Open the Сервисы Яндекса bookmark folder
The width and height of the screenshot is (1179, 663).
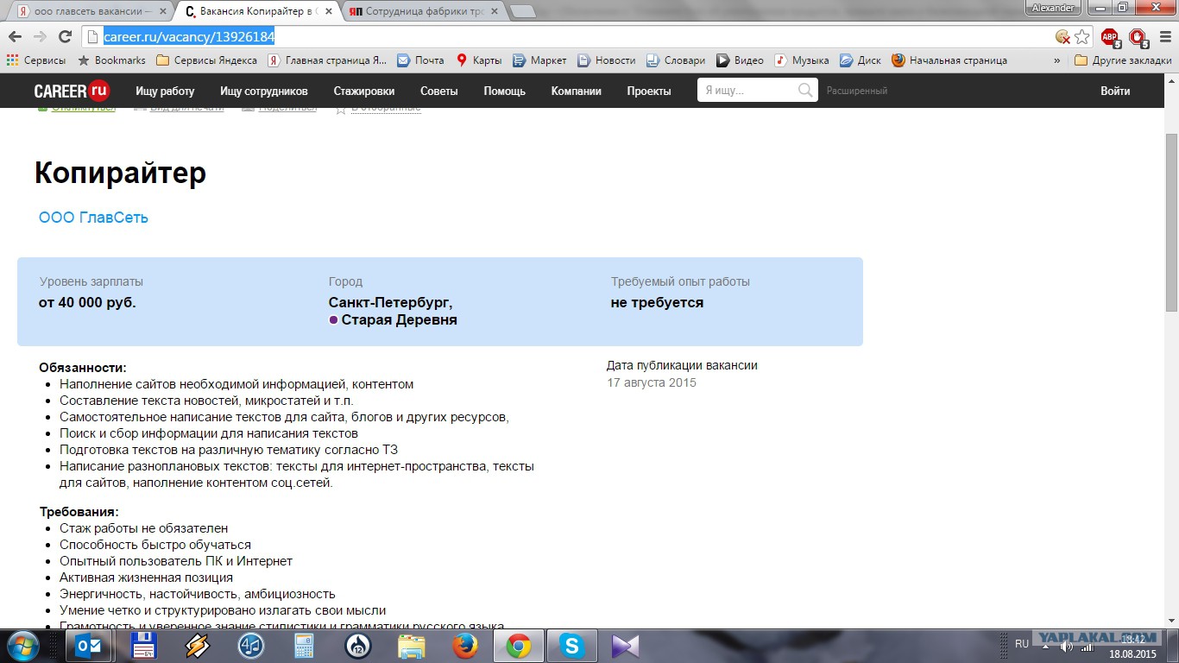tap(207, 60)
